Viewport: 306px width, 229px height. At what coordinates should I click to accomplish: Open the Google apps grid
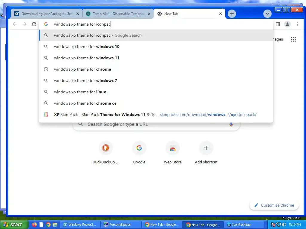[x=293, y=39]
